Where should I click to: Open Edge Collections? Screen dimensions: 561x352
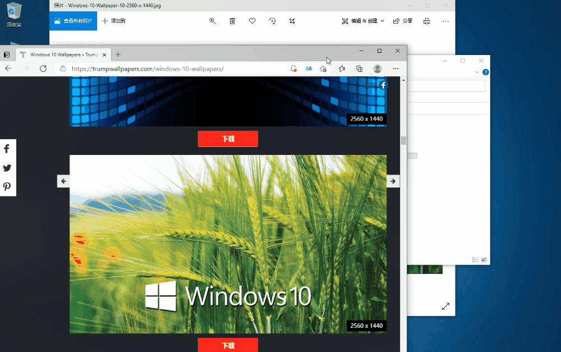click(359, 68)
